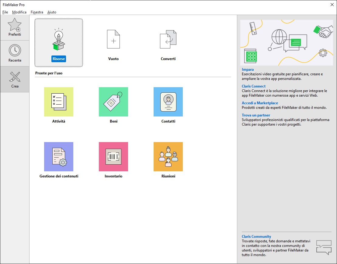The height and width of the screenshot is (264, 337).
Task: Click the Inventario label text
Action: coord(113,176)
